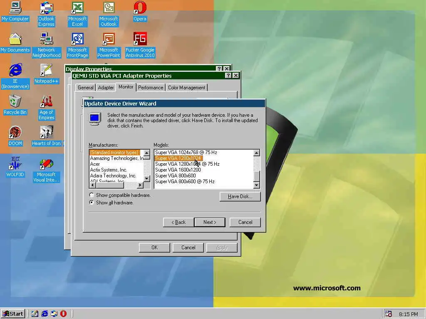The height and width of the screenshot is (319, 426).
Task: Click Manufacturers list scroll down arrow
Action: (147, 178)
